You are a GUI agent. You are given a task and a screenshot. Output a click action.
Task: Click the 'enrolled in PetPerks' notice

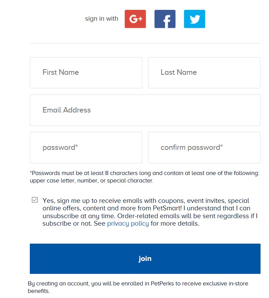pyautogui.click(x=138, y=283)
